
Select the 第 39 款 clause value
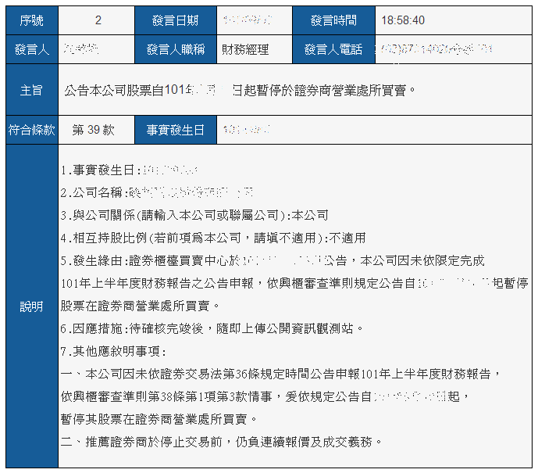[94, 130]
